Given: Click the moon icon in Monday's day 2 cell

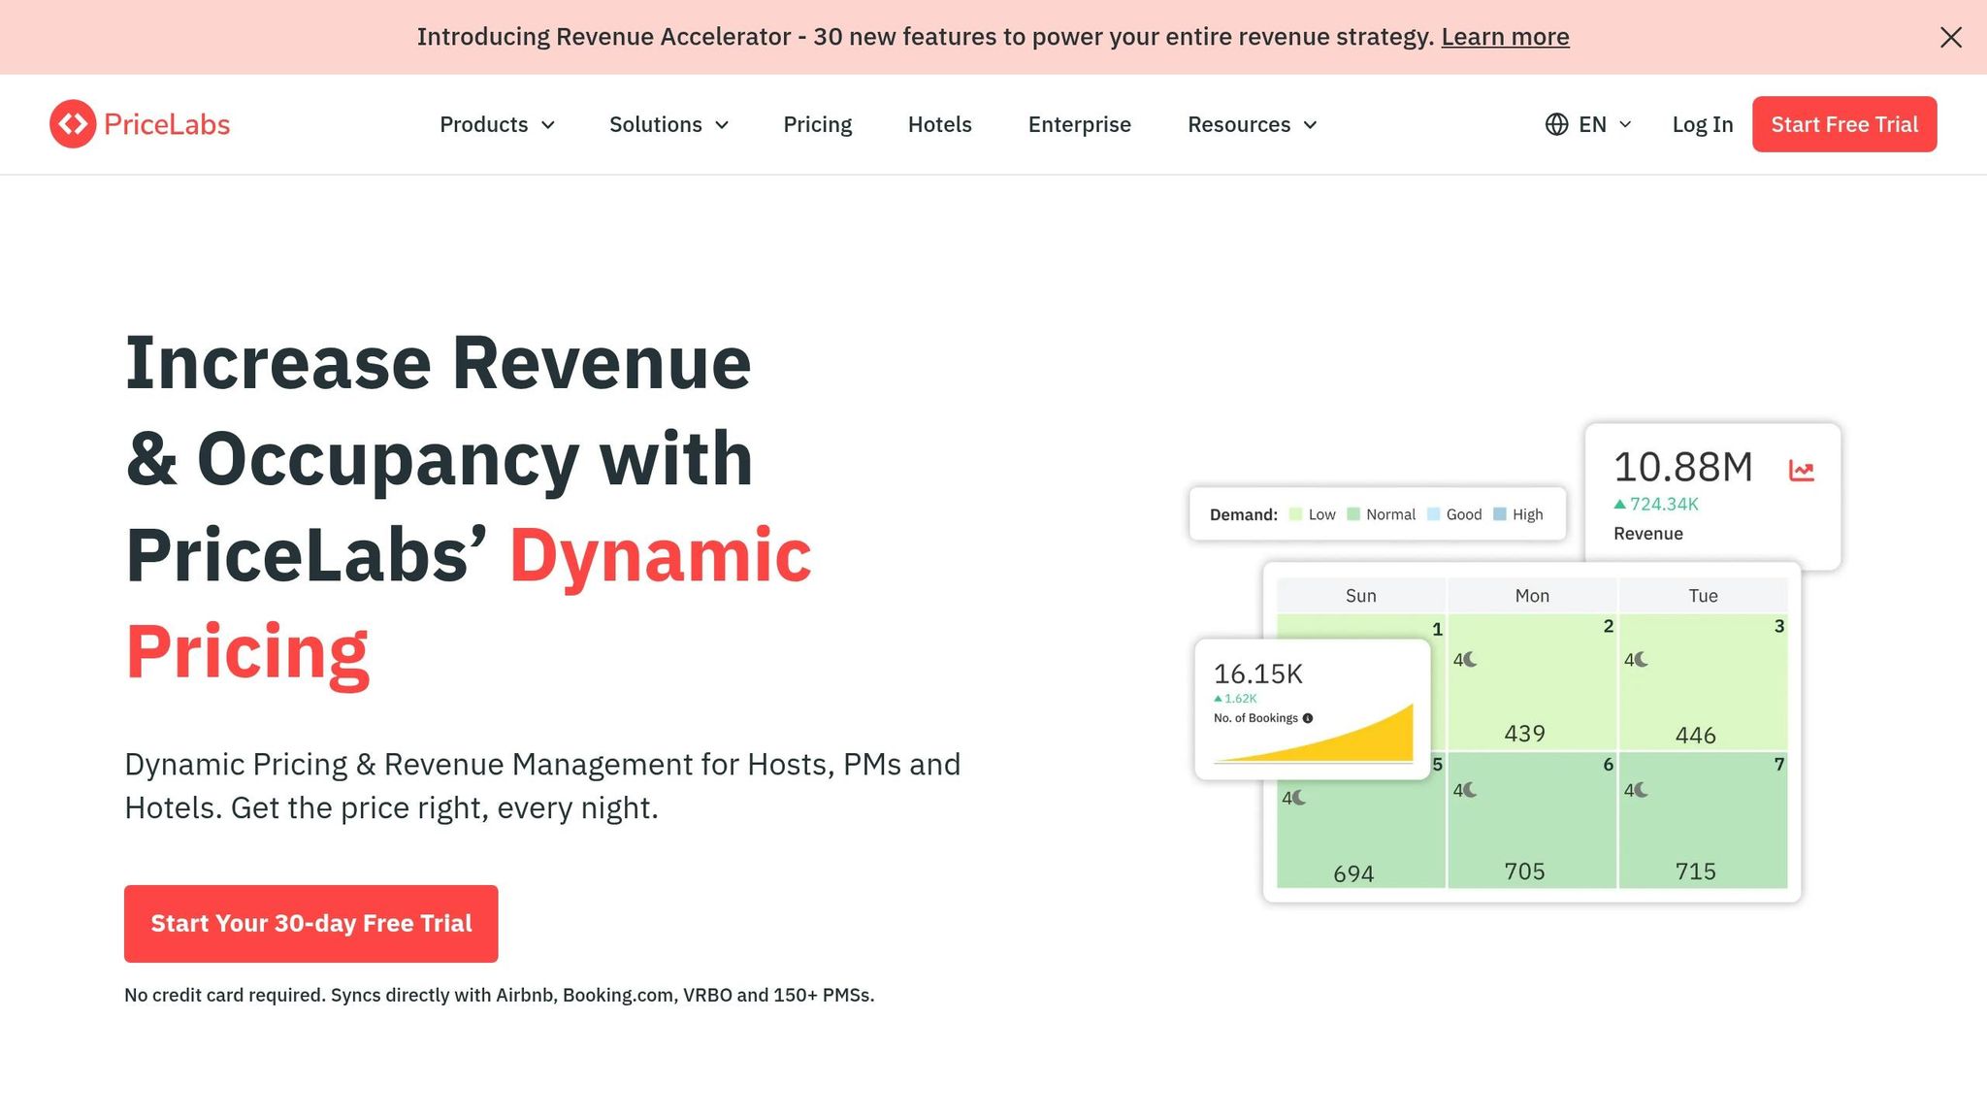Looking at the screenshot, I should point(1470,660).
